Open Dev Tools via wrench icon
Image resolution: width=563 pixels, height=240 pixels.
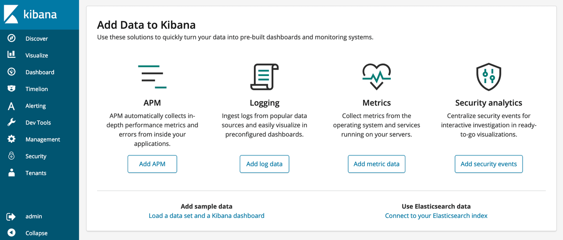(x=12, y=123)
